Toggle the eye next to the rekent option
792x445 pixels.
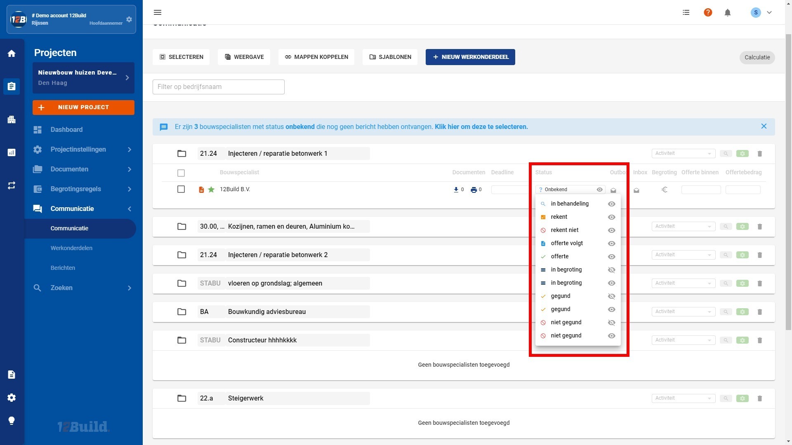click(x=612, y=217)
